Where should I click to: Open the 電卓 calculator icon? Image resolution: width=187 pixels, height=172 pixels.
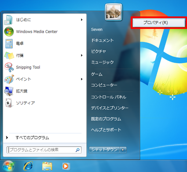pyautogui.click(x=9, y=44)
